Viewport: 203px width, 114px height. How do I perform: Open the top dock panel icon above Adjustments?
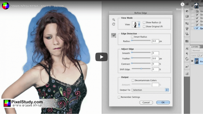(x=187, y=4)
